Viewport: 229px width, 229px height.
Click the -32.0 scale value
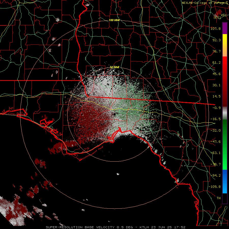216,130
